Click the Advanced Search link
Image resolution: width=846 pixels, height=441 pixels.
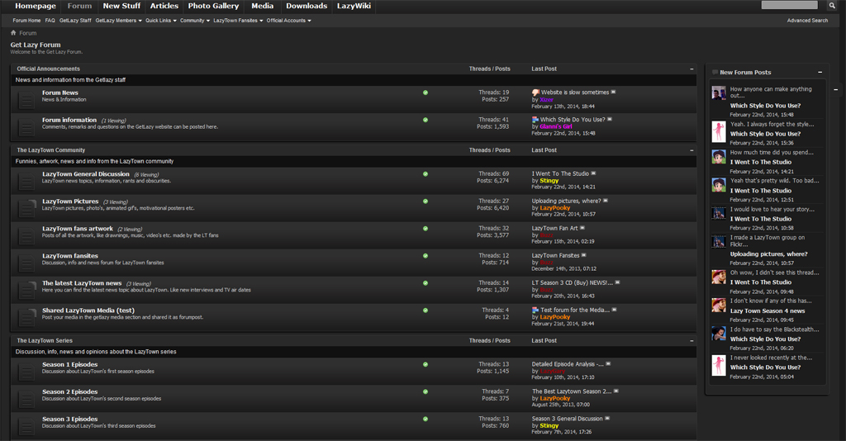(807, 21)
